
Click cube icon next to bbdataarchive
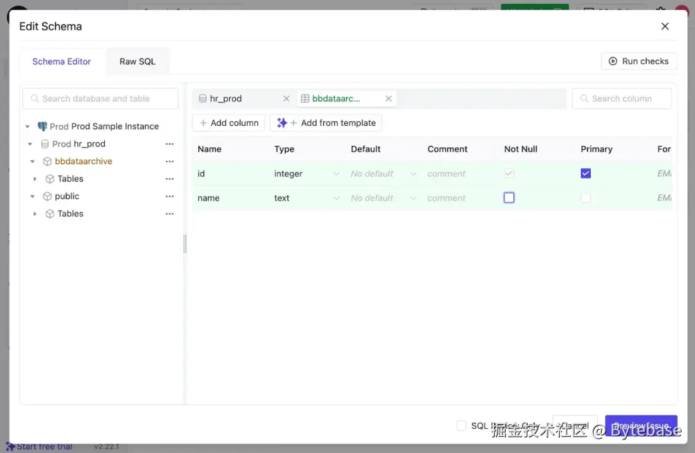tap(48, 161)
